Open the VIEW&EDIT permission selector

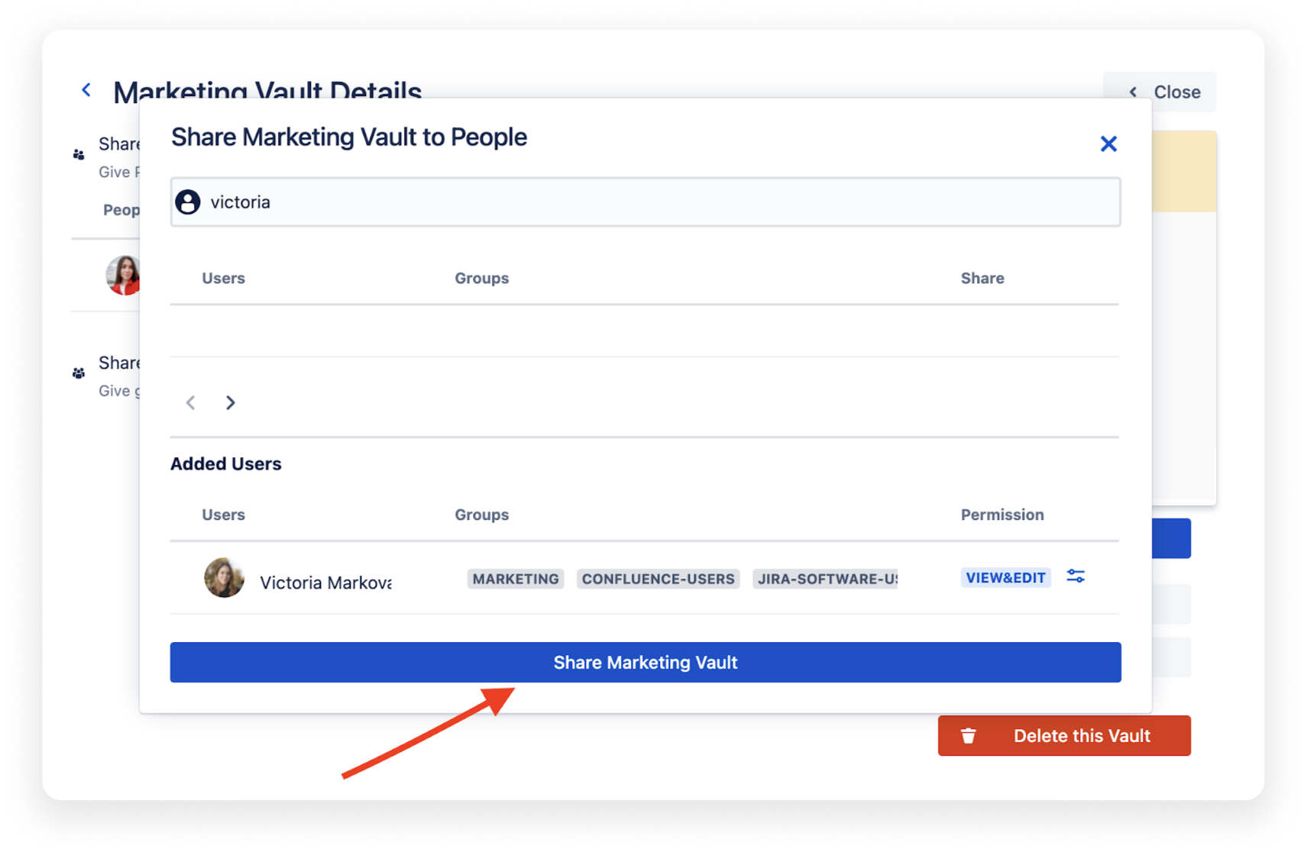(x=1005, y=577)
